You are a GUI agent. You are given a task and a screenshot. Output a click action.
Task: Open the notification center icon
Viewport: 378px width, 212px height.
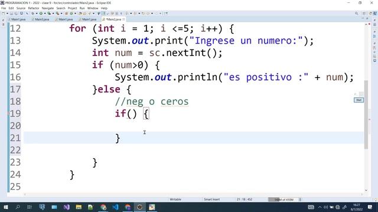coord(370,207)
